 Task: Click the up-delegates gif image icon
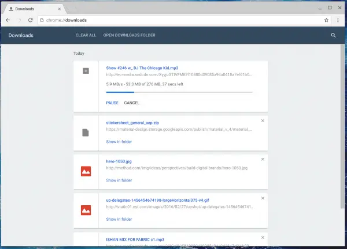click(x=86, y=210)
